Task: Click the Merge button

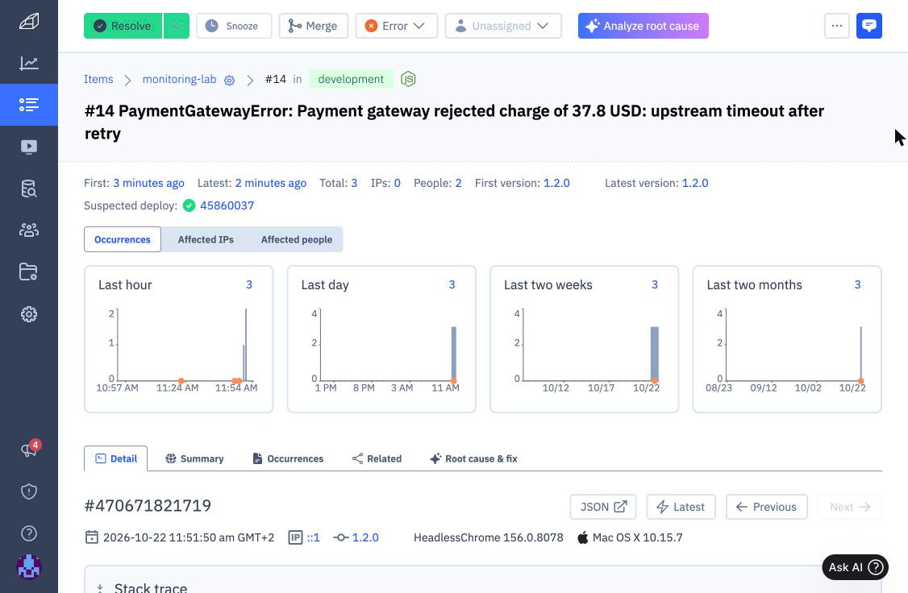Action: 313,26
